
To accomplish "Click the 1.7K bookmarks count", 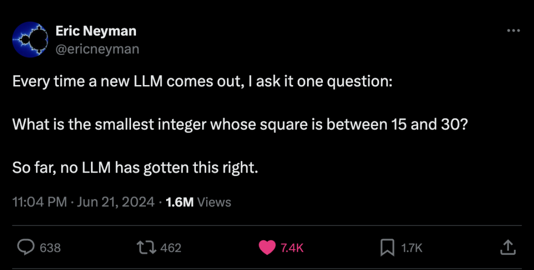I will 411,248.
